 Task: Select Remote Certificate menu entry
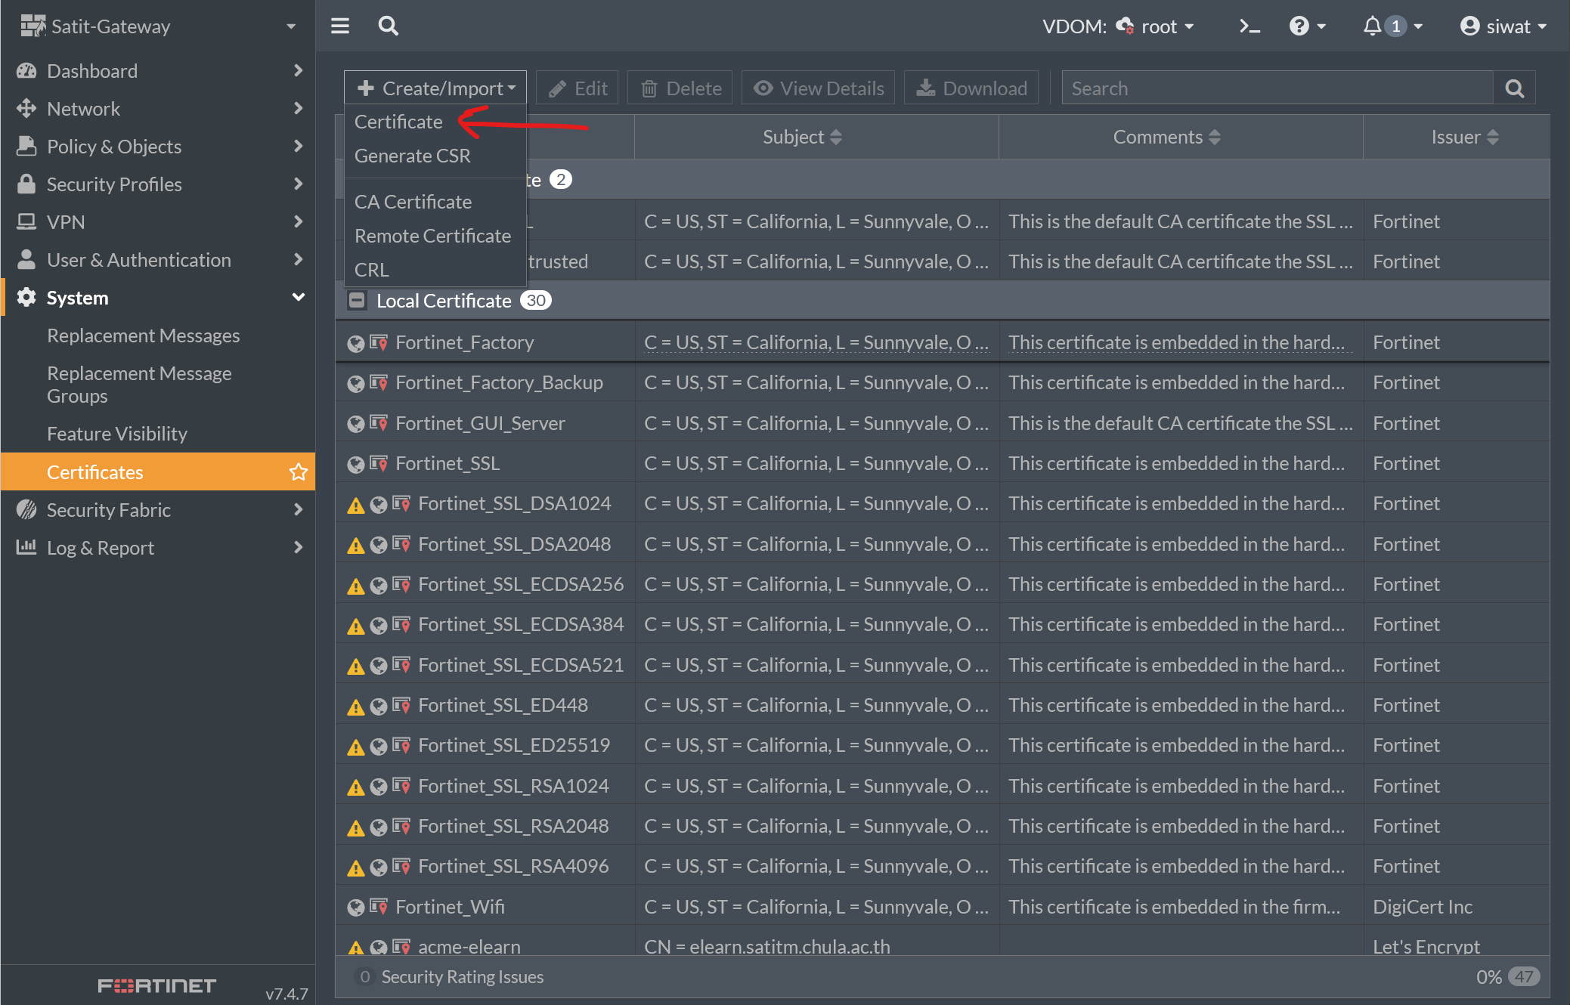pos(432,236)
